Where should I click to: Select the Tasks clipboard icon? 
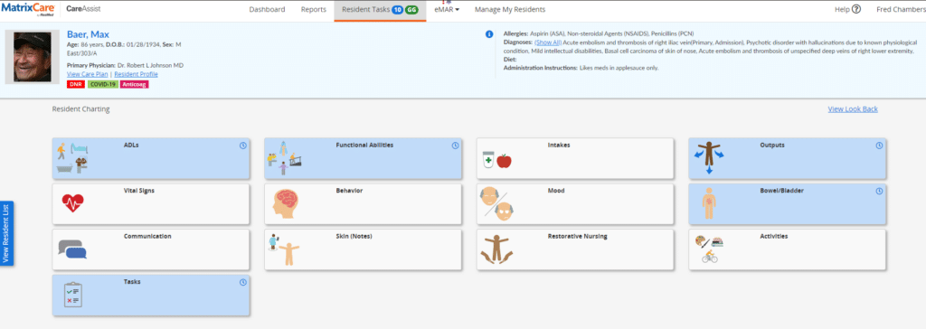[73, 295]
